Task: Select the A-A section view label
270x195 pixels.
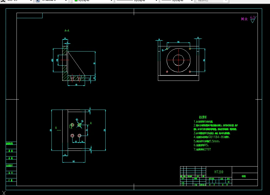Action: 67,31
